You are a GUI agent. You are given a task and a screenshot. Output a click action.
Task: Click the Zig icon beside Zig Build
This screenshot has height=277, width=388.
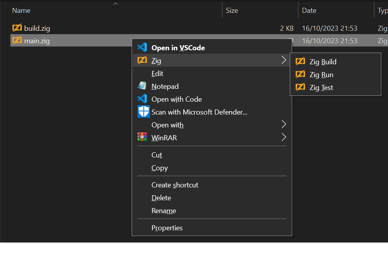click(300, 62)
